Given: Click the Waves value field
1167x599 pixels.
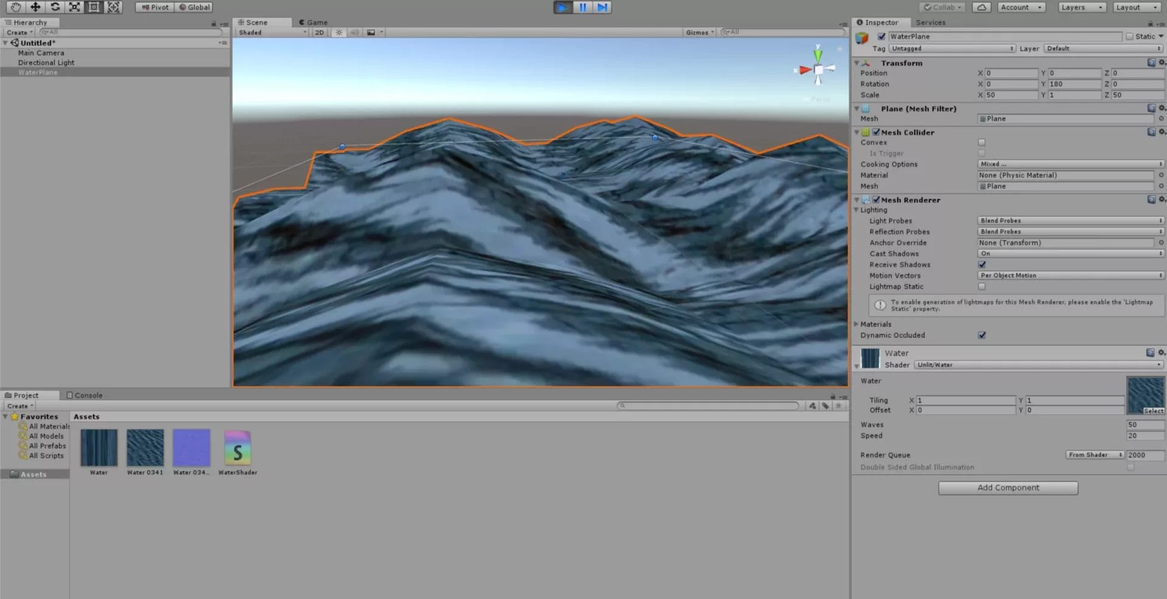Looking at the screenshot, I should click(x=1145, y=425).
